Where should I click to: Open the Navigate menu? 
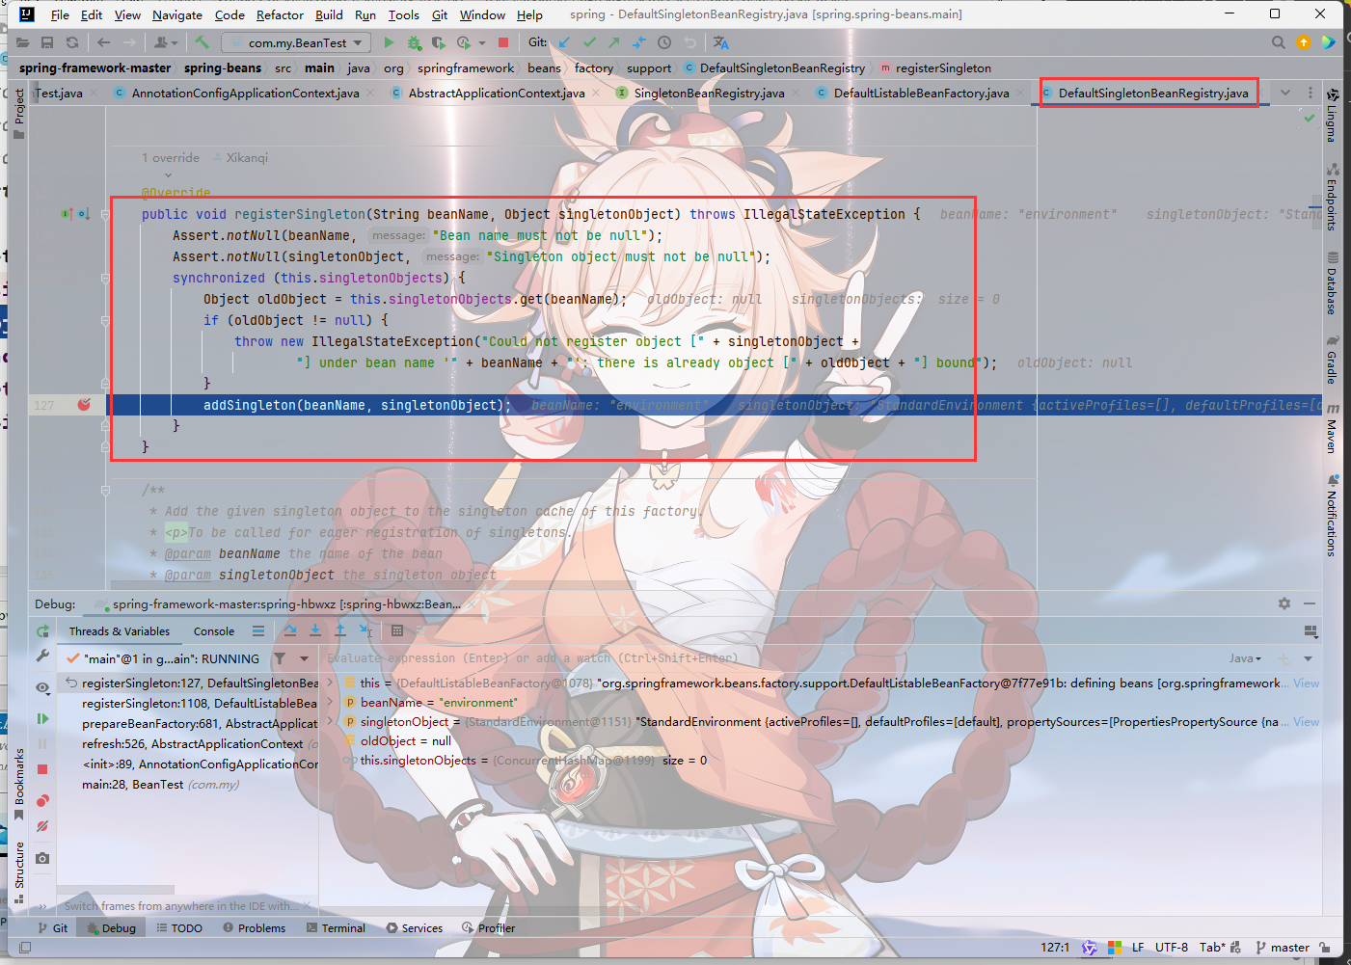tap(177, 14)
